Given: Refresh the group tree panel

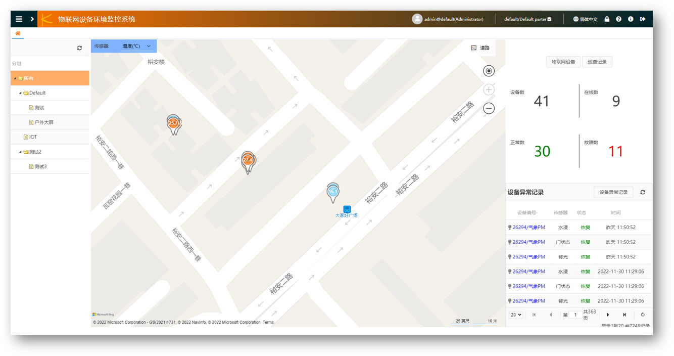Looking at the screenshot, I should click(x=79, y=48).
